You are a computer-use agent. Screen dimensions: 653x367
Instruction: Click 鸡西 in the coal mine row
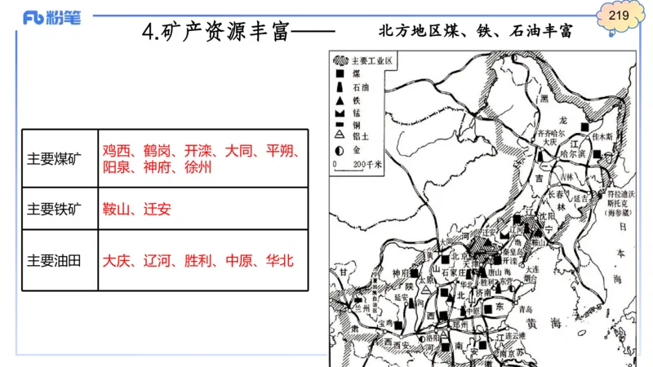pos(116,151)
